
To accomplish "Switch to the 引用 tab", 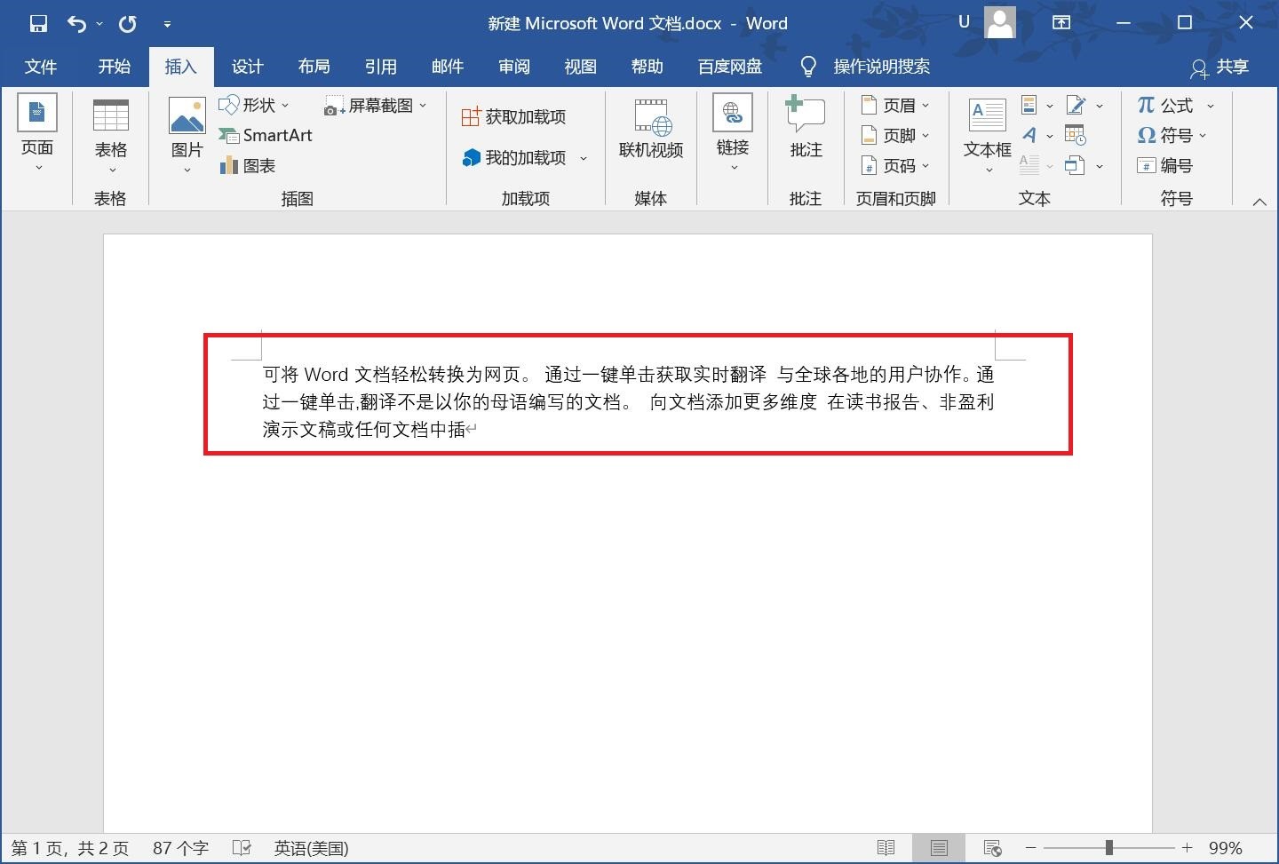I will (x=381, y=67).
